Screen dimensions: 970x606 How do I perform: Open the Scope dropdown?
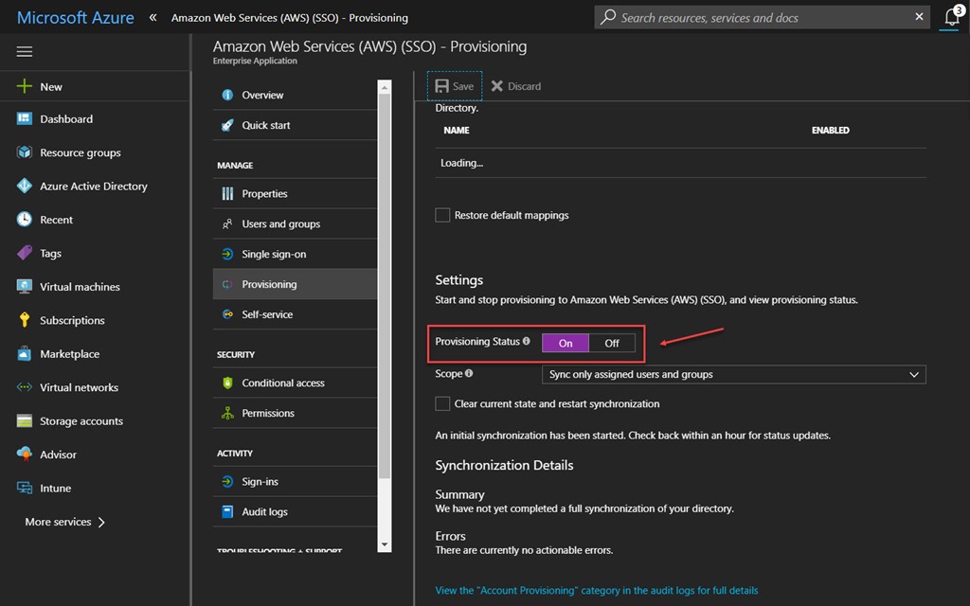[x=734, y=374]
